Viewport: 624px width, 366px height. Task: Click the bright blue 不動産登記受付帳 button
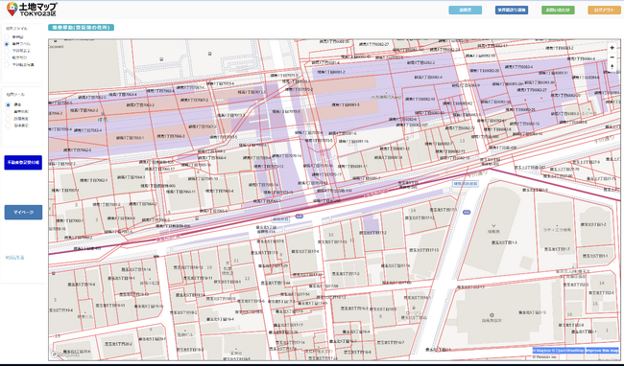click(23, 162)
